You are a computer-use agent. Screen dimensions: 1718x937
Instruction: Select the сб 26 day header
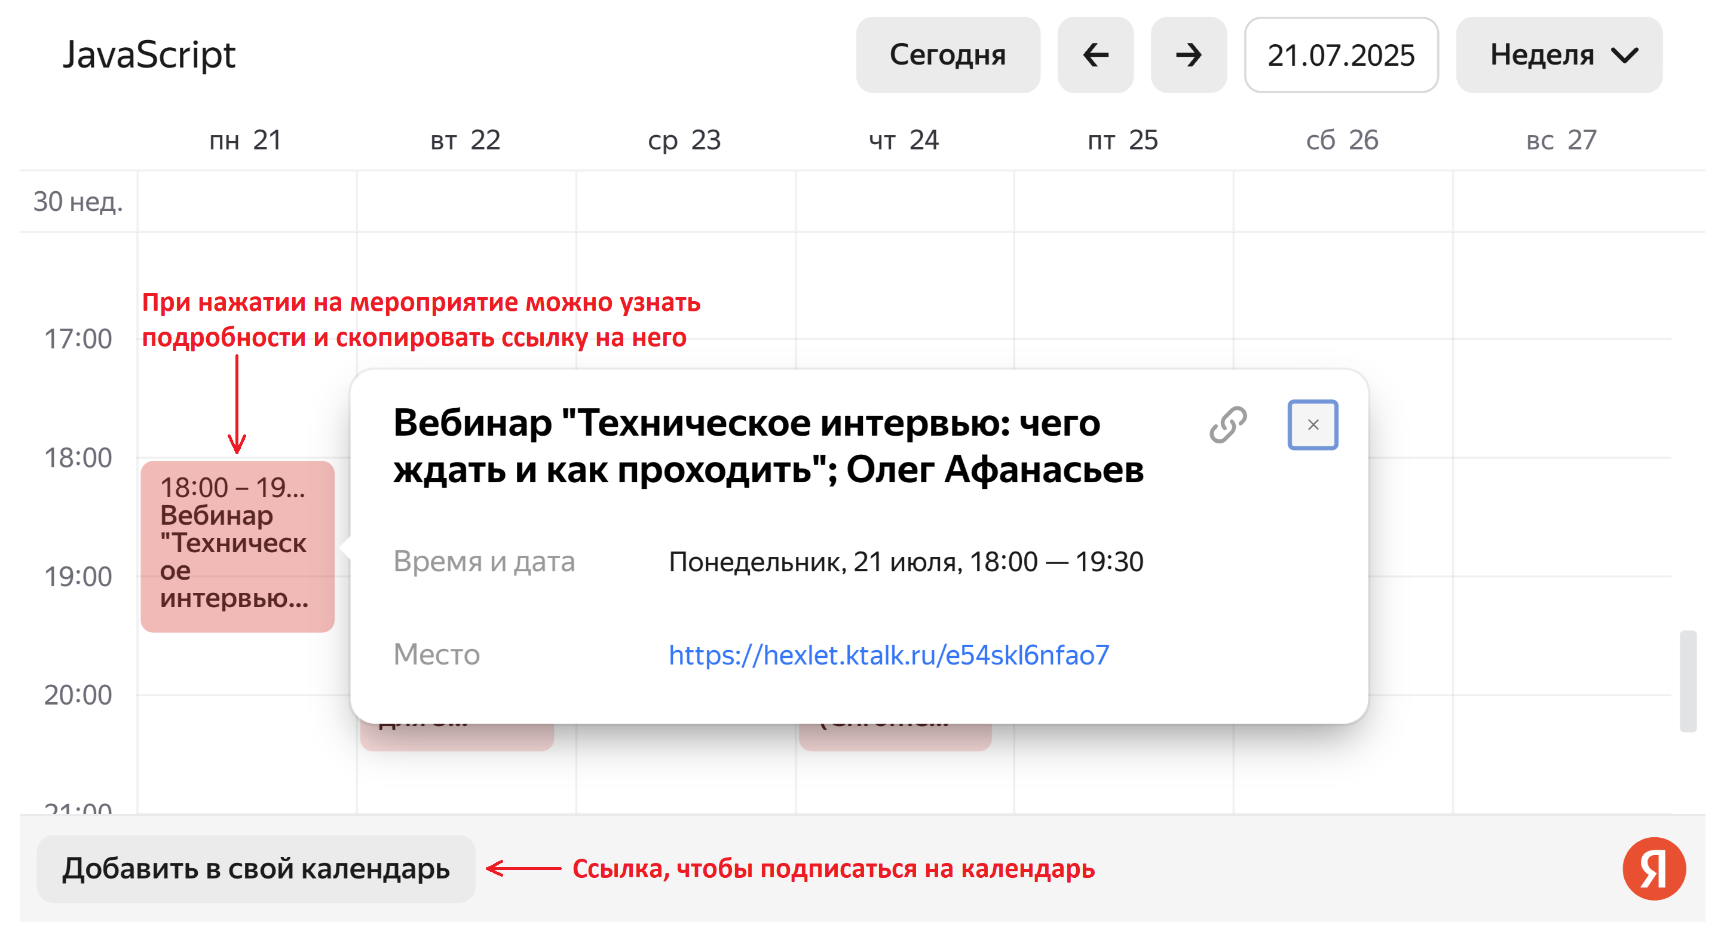tap(1342, 140)
